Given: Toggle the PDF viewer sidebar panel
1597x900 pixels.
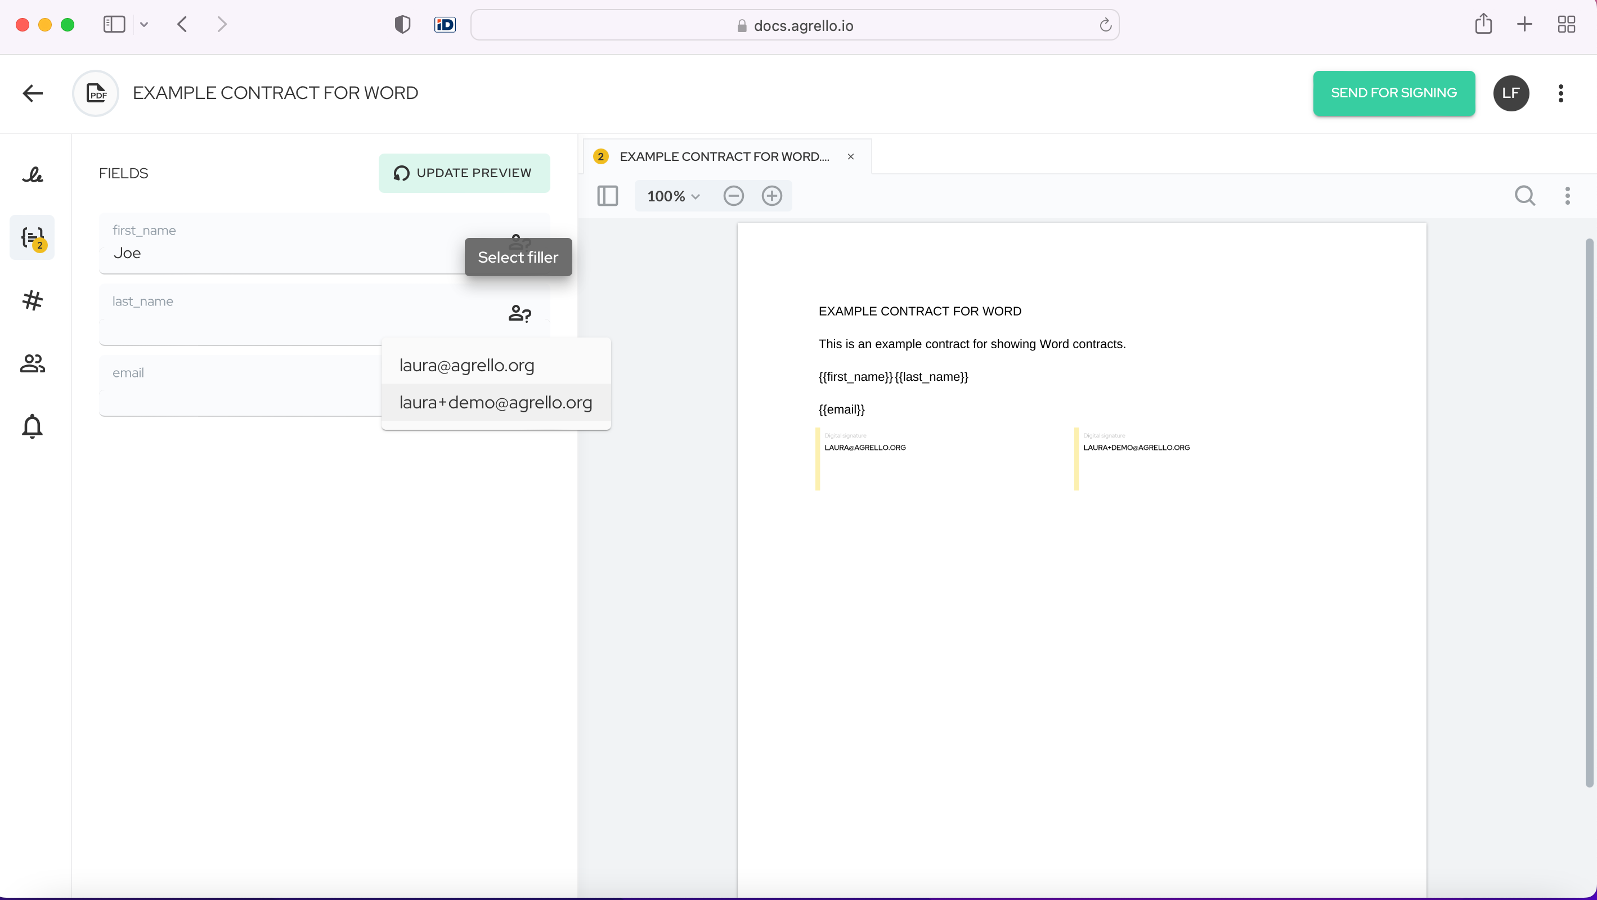Looking at the screenshot, I should [x=607, y=196].
